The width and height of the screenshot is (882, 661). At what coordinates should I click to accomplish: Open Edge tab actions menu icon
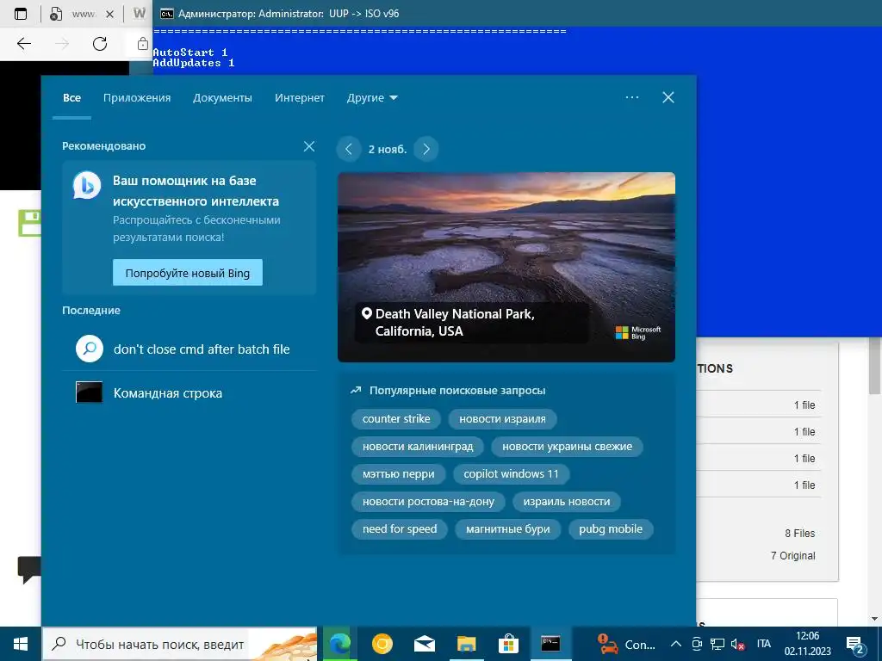[x=21, y=14]
